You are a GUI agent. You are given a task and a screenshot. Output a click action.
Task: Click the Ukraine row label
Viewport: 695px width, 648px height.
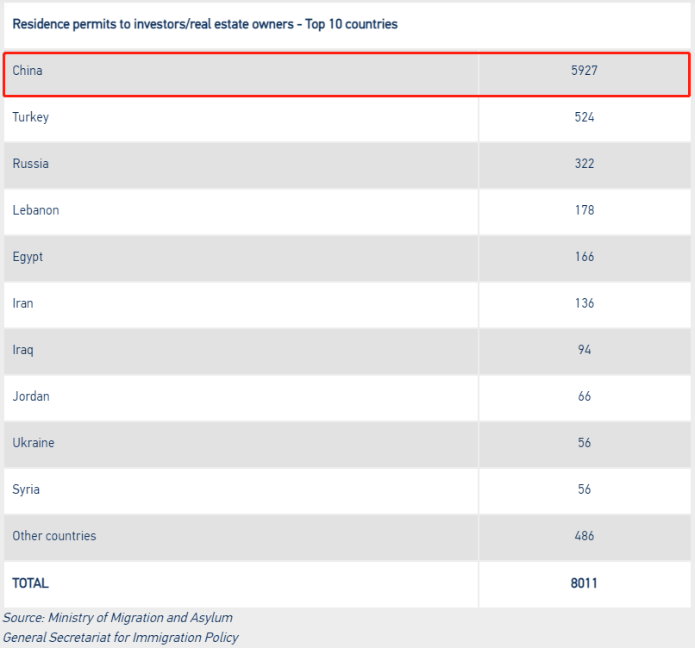(x=34, y=442)
